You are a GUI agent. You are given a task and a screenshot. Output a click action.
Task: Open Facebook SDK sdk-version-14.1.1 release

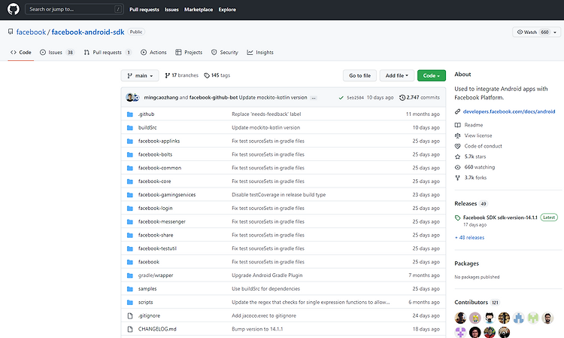click(500, 218)
